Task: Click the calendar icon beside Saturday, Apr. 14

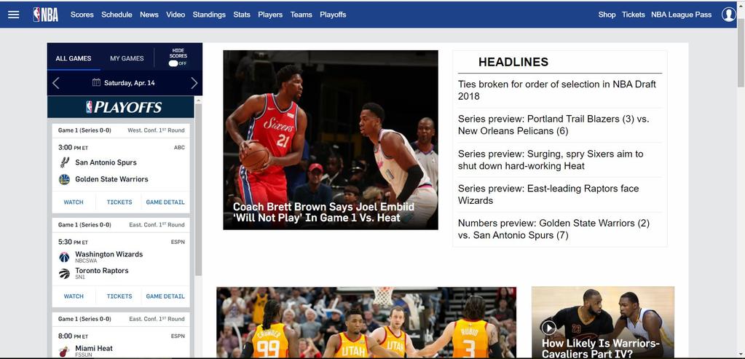Action: [x=96, y=82]
